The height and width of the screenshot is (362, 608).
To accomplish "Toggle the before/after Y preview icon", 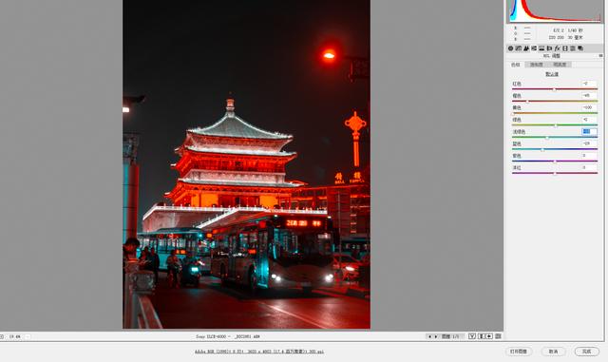I will [x=472, y=336].
